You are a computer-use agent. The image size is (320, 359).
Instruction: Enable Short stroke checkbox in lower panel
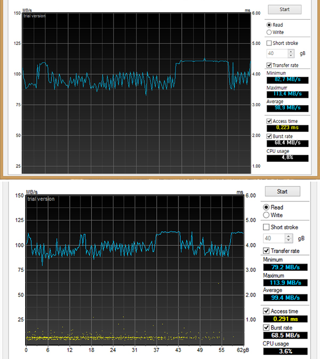tap(267, 227)
